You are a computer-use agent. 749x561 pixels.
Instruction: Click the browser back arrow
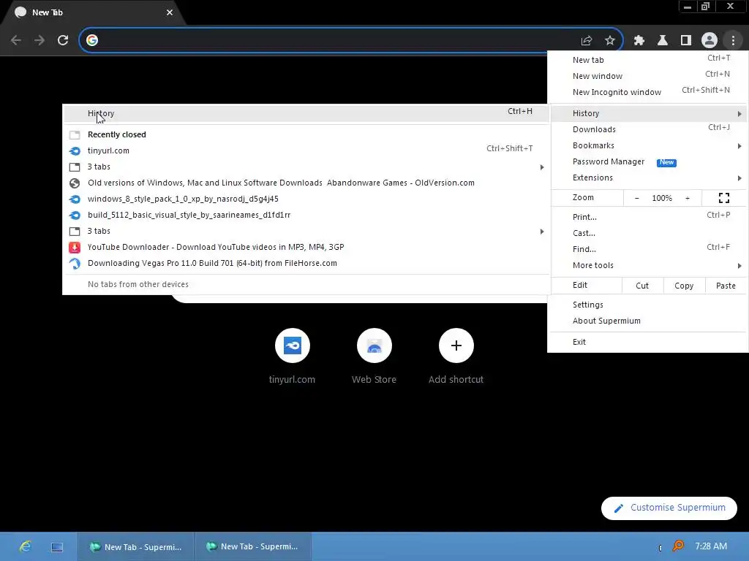click(x=16, y=40)
